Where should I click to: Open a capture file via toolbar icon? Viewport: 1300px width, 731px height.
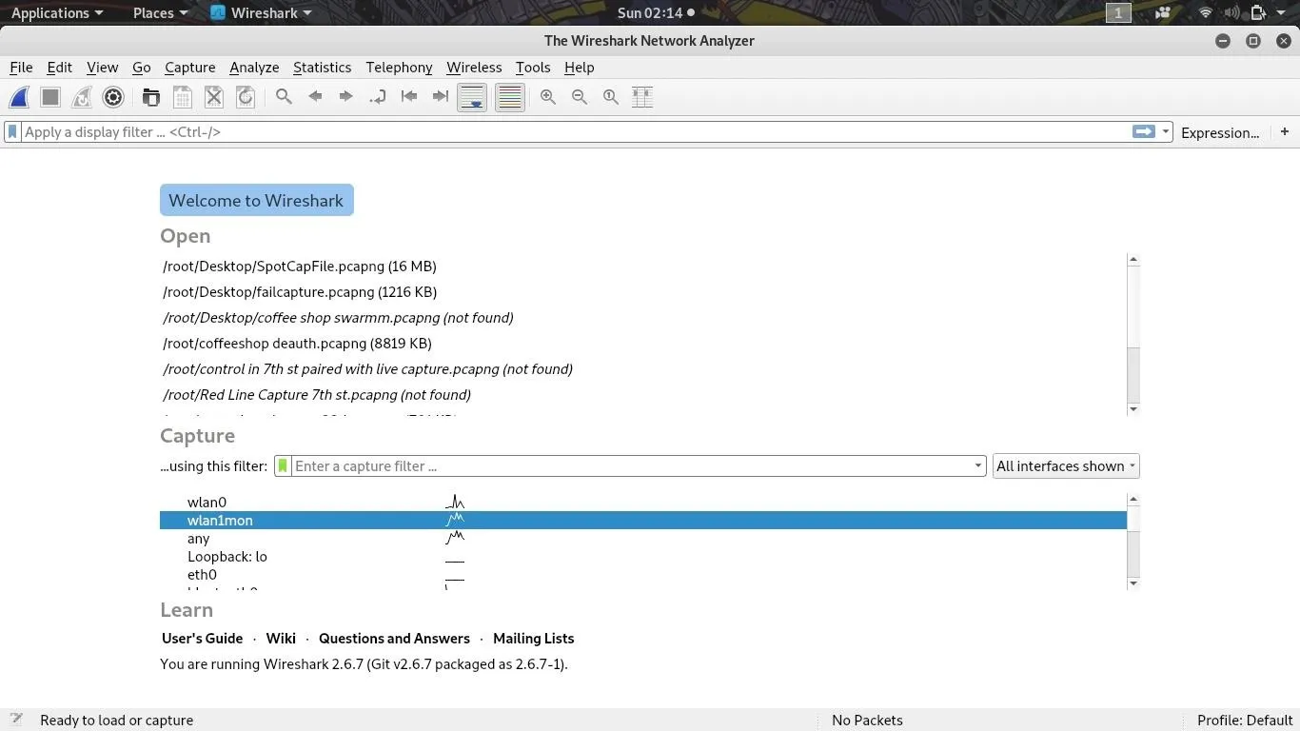150,97
